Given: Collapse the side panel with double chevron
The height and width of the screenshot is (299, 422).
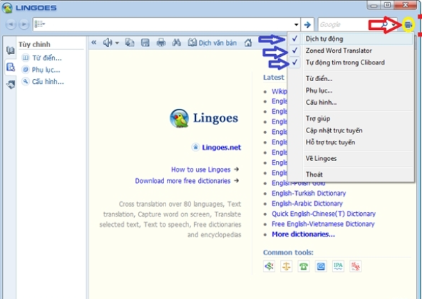Looking at the screenshot, I should [x=94, y=42].
